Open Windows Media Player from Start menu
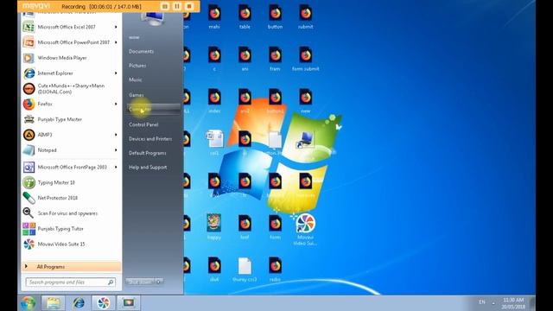The width and height of the screenshot is (553, 311). 71,58
